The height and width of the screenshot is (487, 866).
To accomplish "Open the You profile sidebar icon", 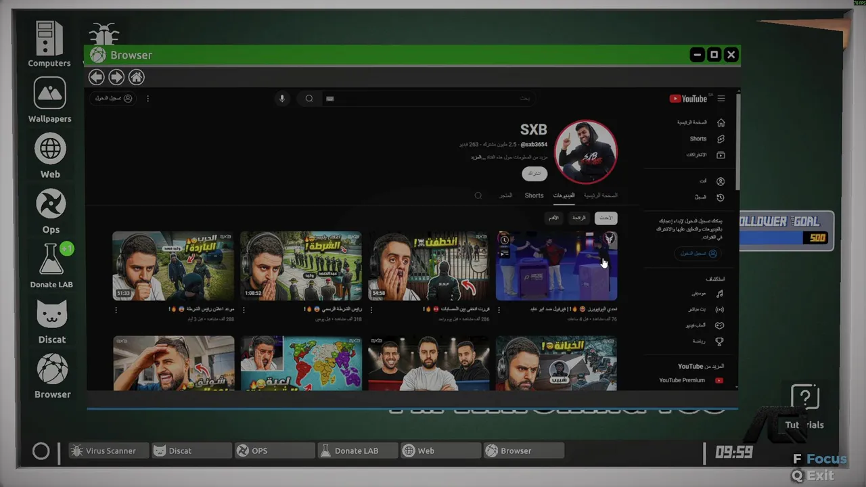I will click(721, 181).
